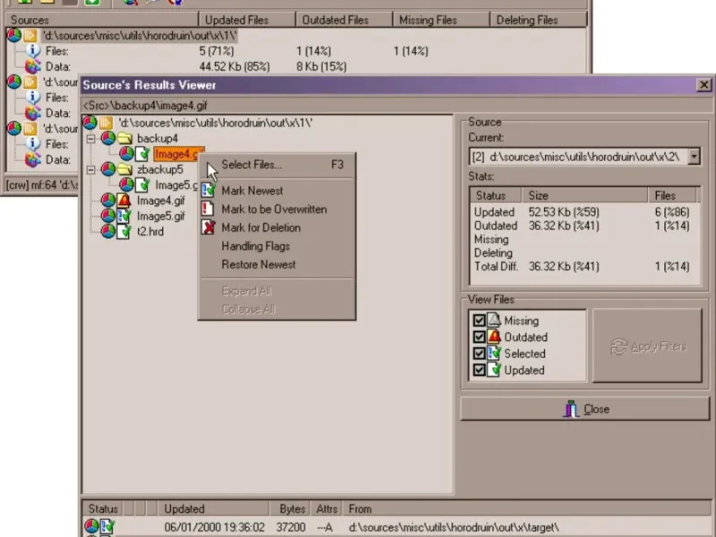Click first source's Data icon in main window
The image size is (716, 537).
tap(33, 66)
